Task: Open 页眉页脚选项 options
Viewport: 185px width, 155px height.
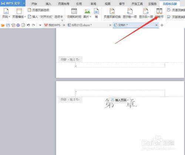Action: [38, 10]
